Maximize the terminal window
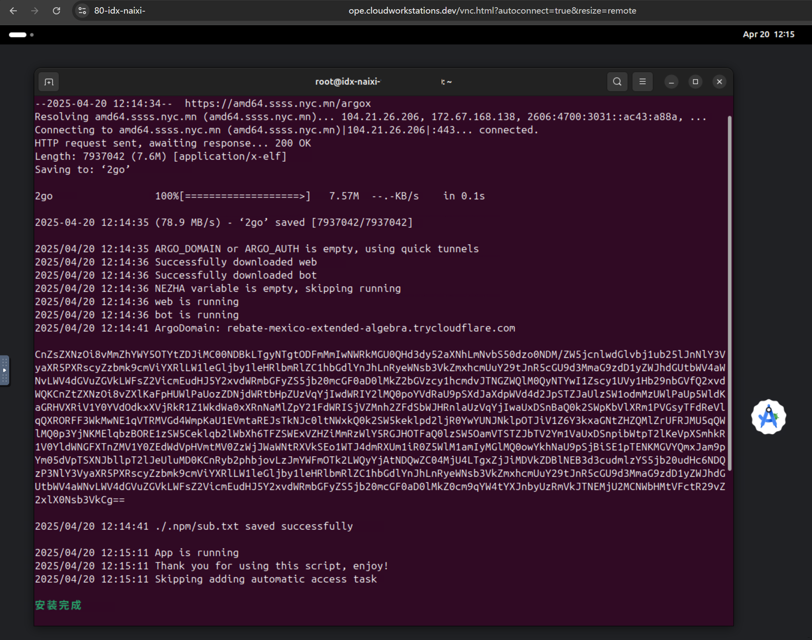Viewport: 812px width, 640px height. click(695, 82)
